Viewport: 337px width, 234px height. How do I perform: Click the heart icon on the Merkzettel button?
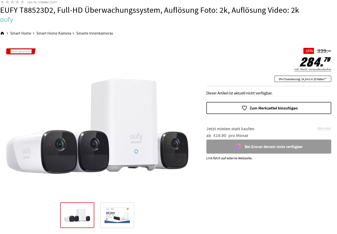click(244, 108)
